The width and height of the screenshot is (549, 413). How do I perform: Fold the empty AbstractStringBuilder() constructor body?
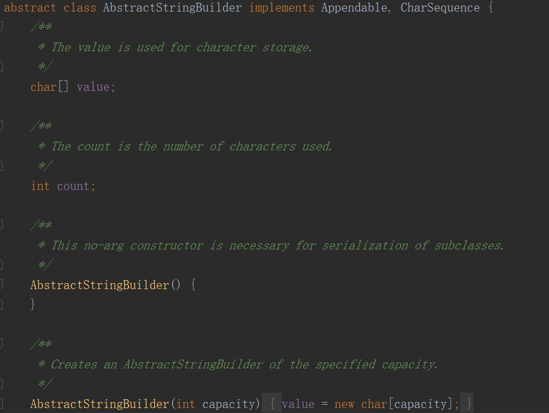[1, 285]
